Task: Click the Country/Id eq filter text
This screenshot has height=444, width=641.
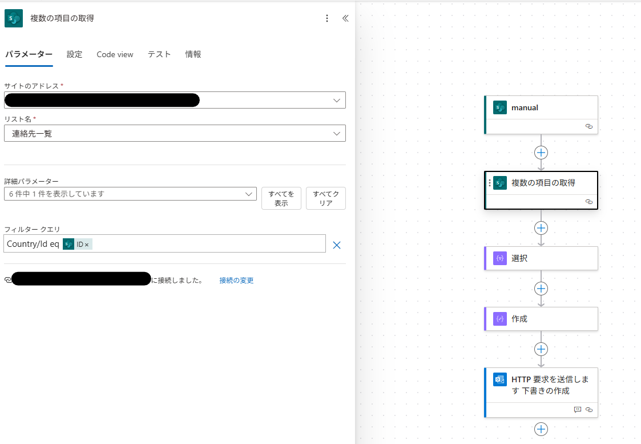Action: pos(33,244)
